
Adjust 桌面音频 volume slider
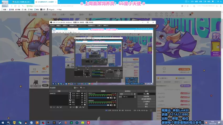(99, 105)
